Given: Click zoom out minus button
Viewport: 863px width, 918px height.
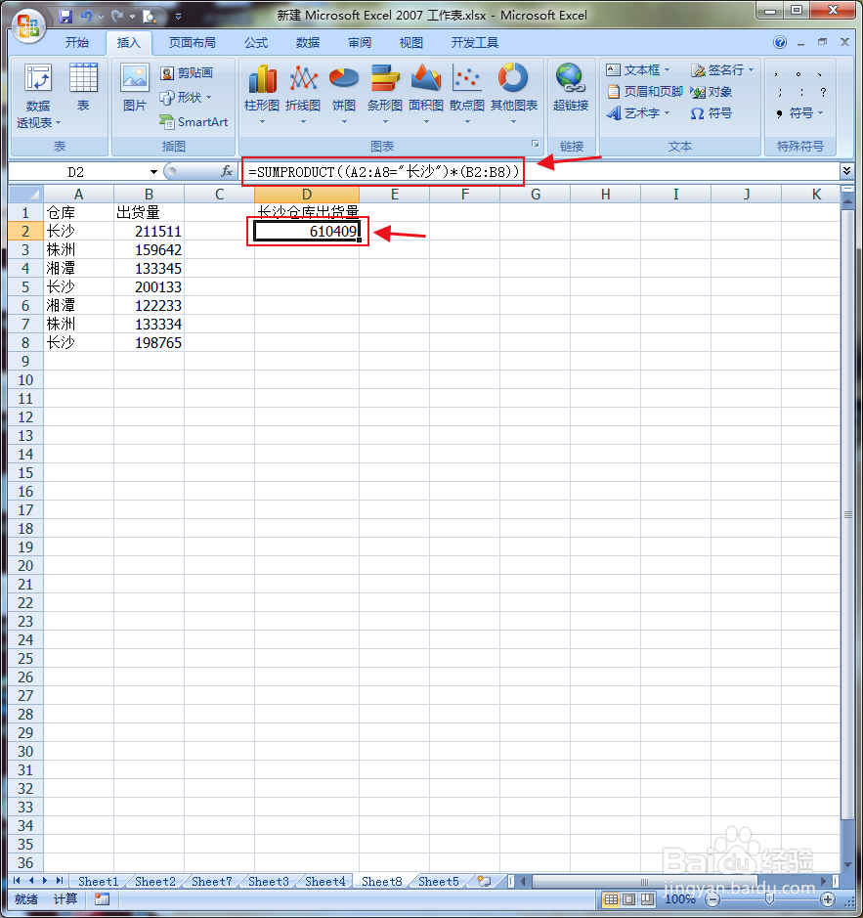Looking at the screenshot, I should click(x=713, y=899).
